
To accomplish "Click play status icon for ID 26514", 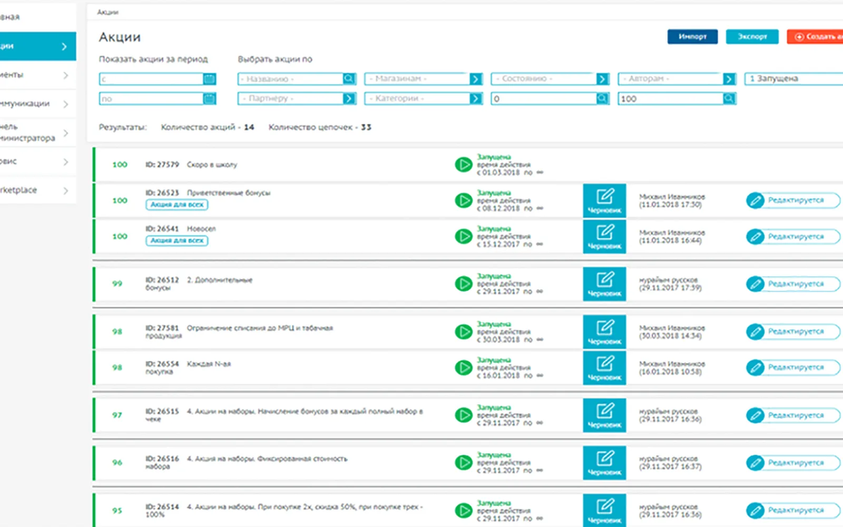I will point(463,511).
